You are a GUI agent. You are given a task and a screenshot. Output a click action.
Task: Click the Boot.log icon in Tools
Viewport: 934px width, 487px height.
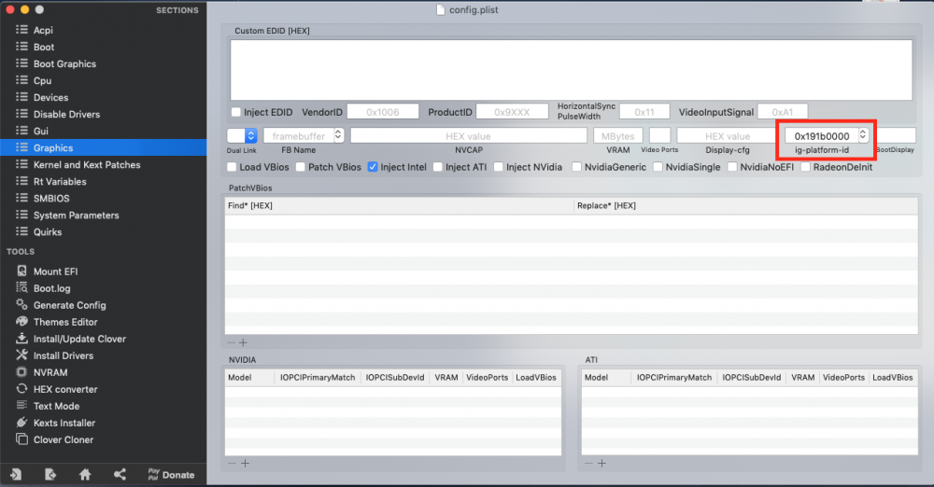point(22,287)
